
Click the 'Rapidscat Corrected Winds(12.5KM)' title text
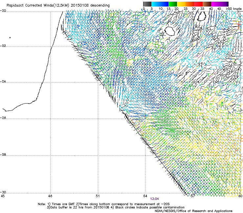(38, 6)
